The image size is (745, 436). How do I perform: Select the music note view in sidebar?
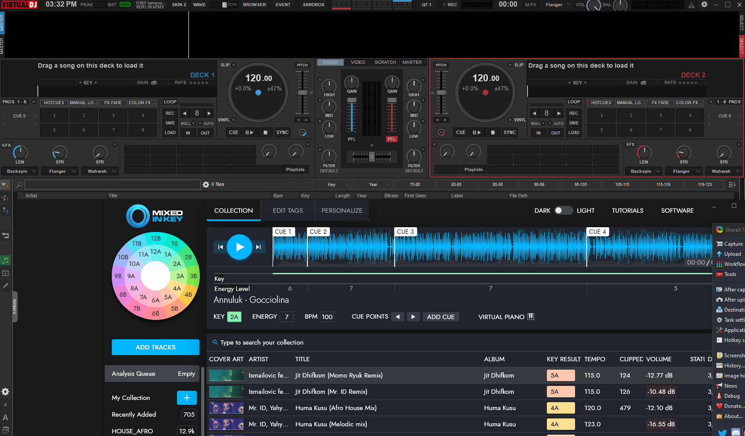pos(5,261)
